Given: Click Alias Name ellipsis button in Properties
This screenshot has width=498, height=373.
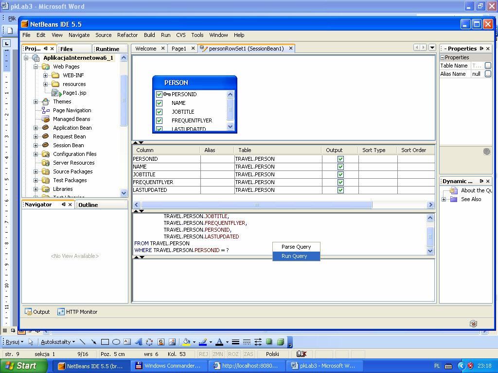Looking at the screenshot, I should [x=488, y=74].
